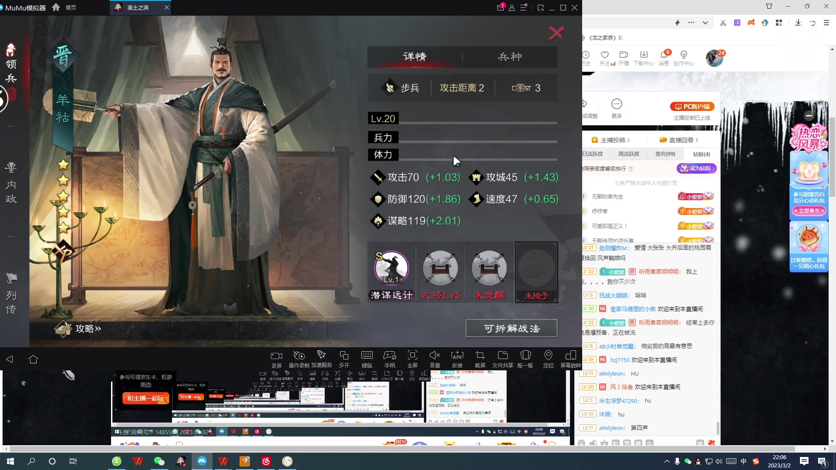Image resolution: width=836 pixels, height=470 pixels.
Task: Click the MuMu user account icon
Action: point(512,8)
